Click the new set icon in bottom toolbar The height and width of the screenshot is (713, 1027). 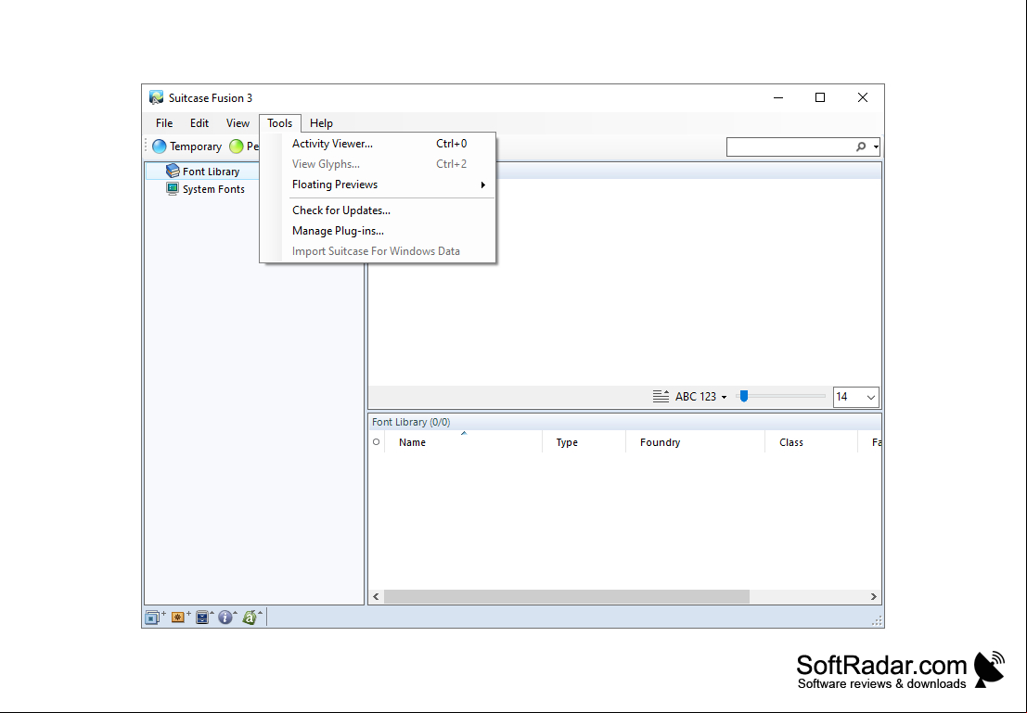[152, 617]
